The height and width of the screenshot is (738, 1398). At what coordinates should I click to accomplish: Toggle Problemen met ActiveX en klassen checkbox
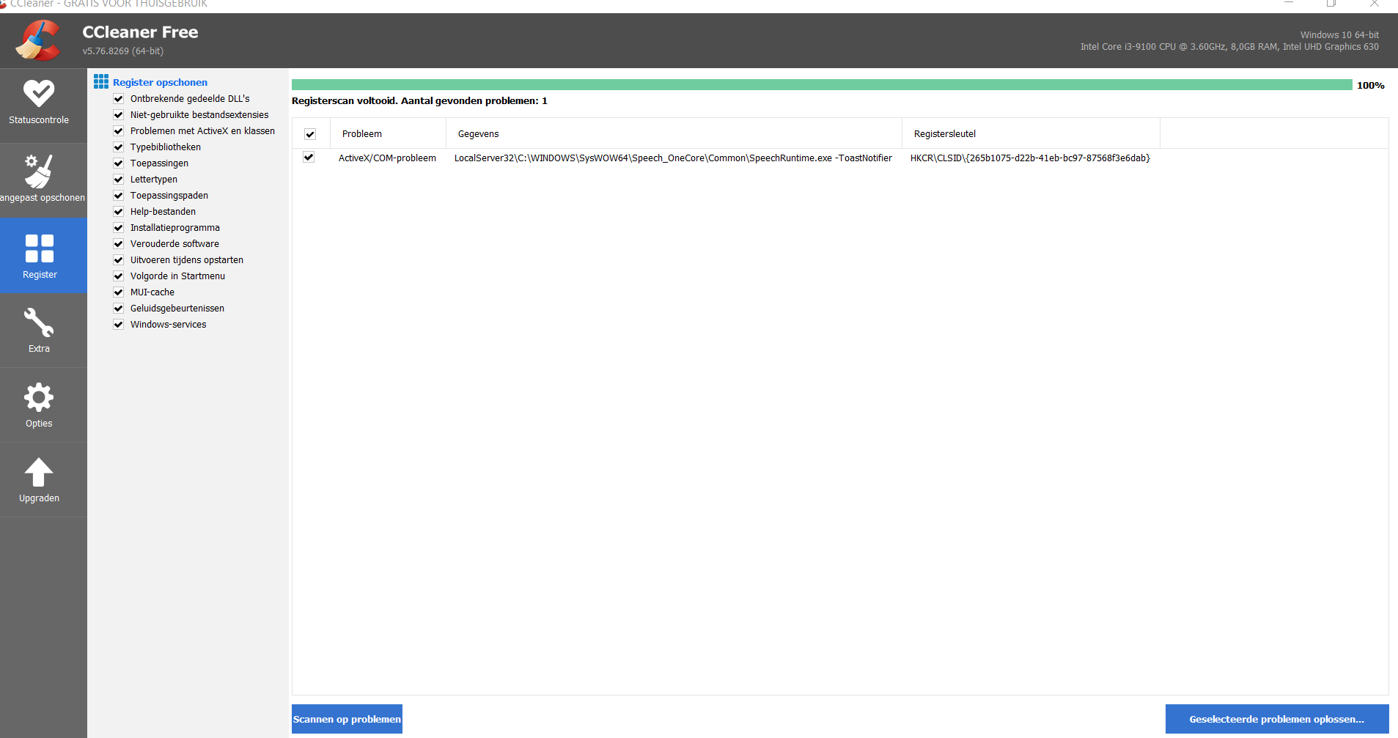118,130
